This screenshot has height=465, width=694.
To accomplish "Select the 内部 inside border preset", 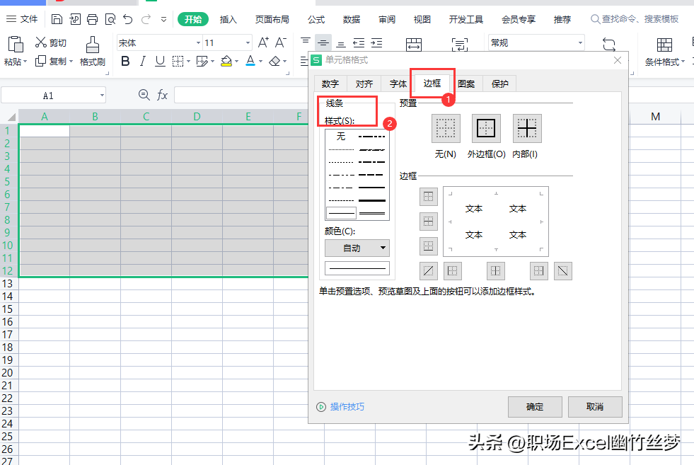I will 526,129.
